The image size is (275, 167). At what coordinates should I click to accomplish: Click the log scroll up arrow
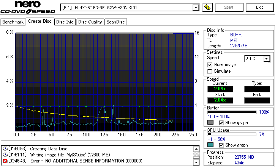(x=196, y=149)
